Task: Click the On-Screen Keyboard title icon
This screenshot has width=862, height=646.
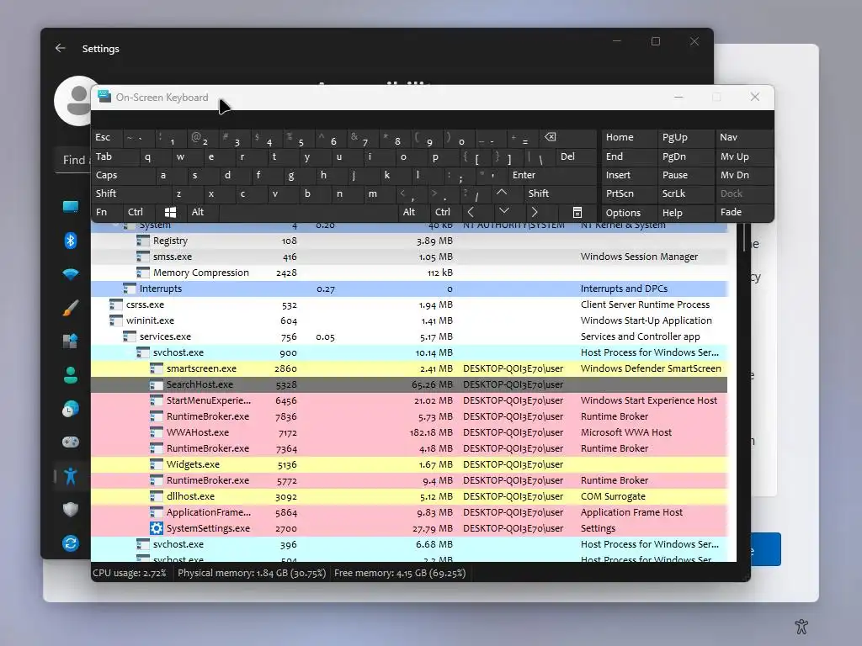Action: point(104,97)
